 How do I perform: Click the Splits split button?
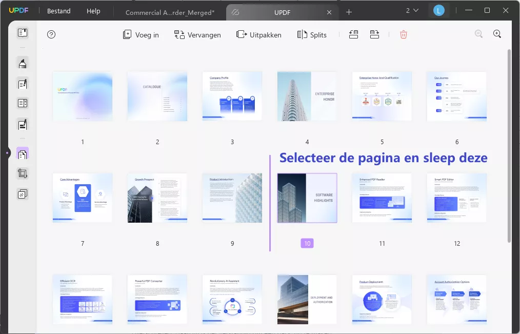tap(312, 35)
